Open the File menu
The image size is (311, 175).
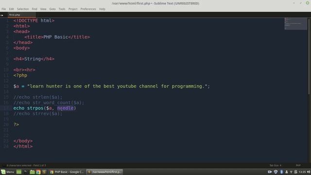point(3,9)
